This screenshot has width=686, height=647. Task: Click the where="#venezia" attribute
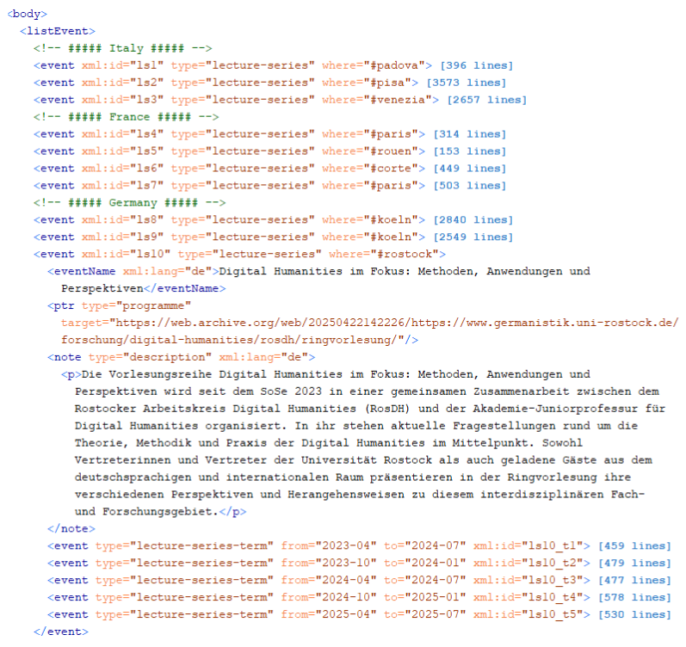point(377,100)
